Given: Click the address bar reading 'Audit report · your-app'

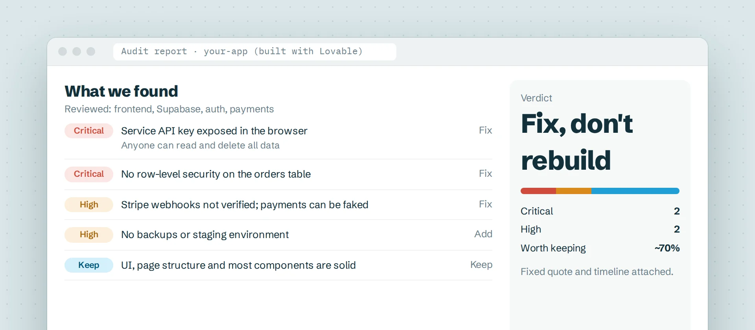Looking at the screenshot, I should click(254, 51).
